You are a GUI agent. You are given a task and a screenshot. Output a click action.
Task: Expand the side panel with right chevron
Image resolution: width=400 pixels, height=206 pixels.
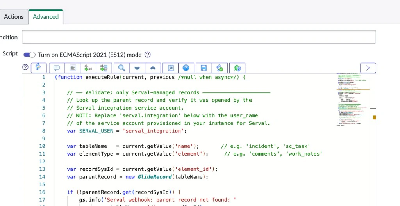(368, 68)
